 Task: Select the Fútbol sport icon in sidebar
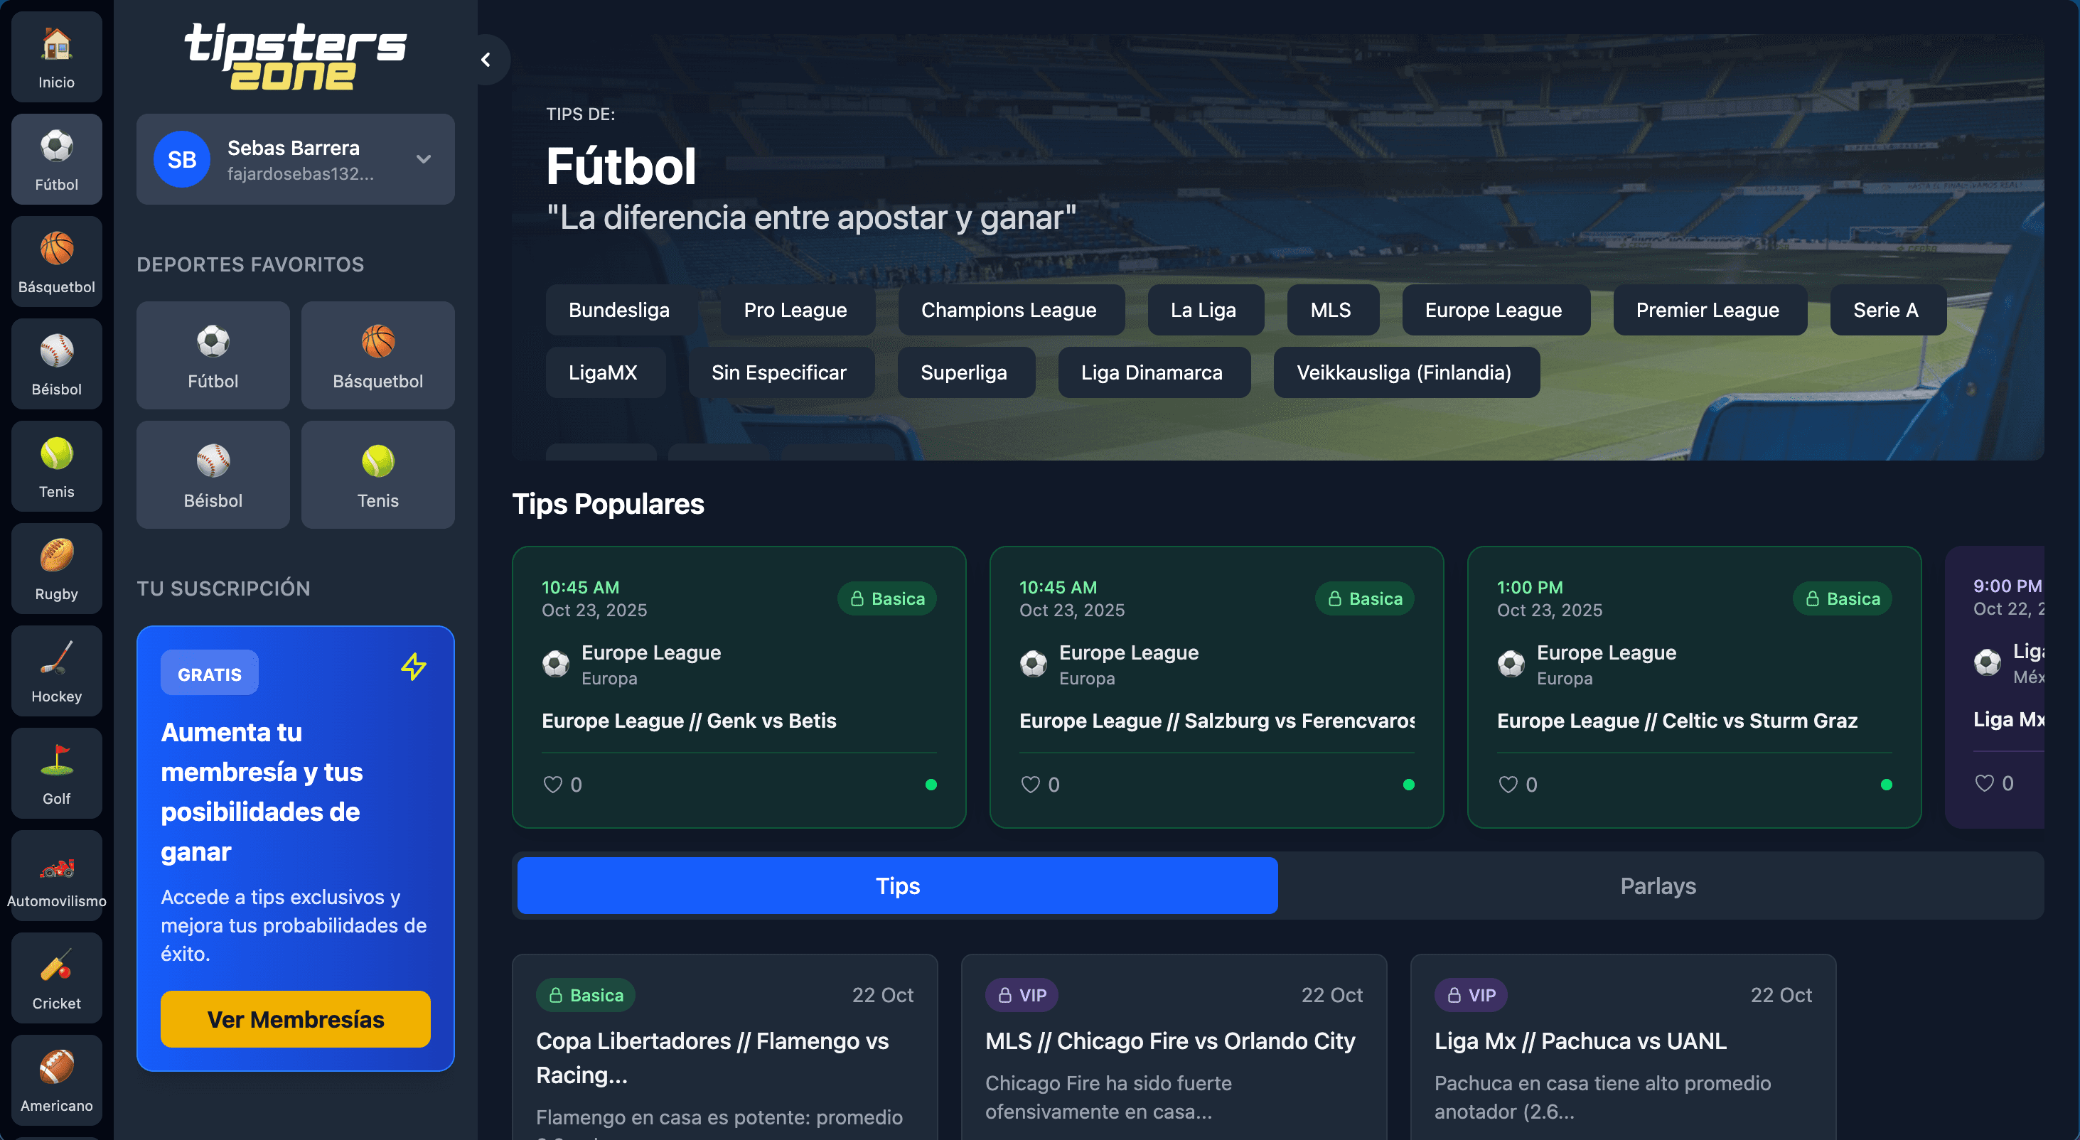pyautogui.click(x=55, y=158)
